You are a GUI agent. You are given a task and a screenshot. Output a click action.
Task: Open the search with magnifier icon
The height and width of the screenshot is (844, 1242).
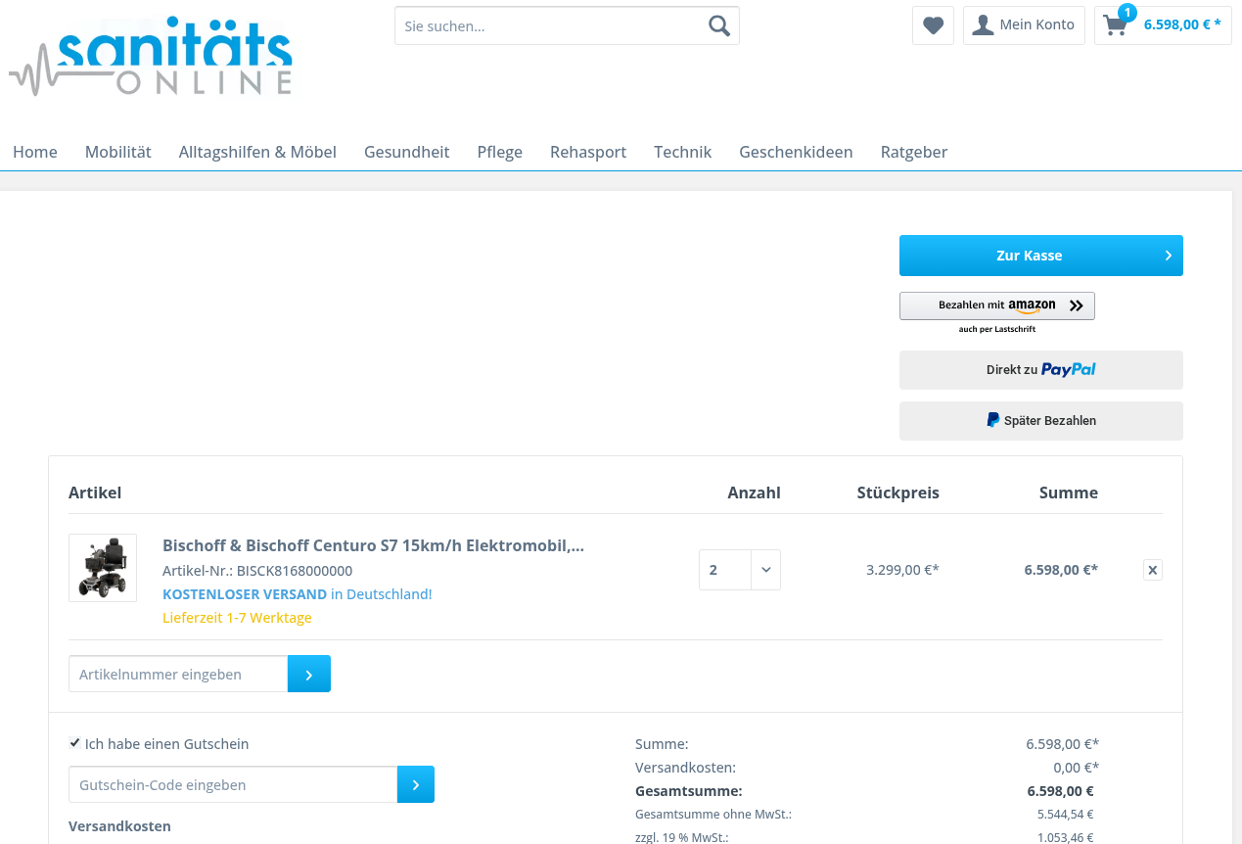[x=719, y=24]
